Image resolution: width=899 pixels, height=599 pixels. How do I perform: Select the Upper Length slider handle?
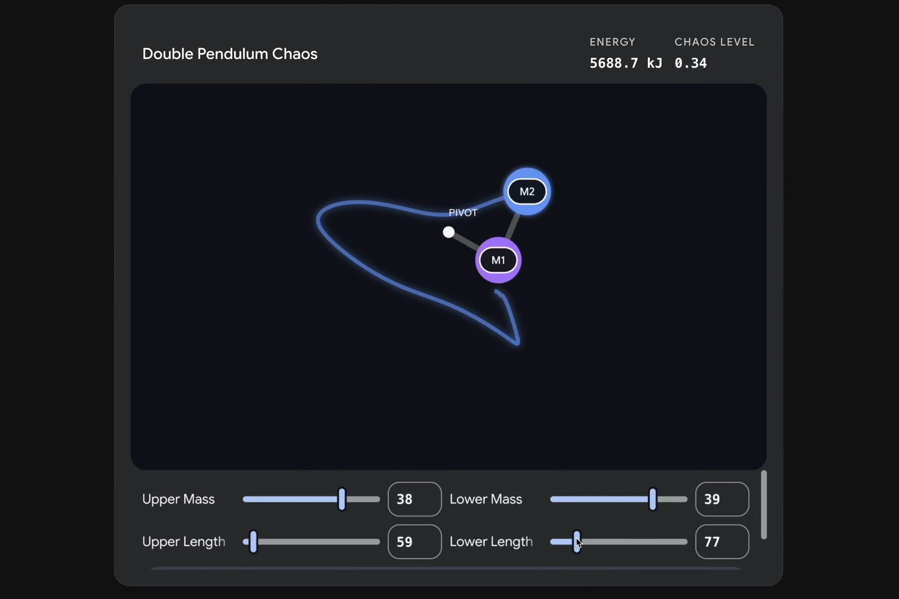pyautogui.click(x=253, y=541)
